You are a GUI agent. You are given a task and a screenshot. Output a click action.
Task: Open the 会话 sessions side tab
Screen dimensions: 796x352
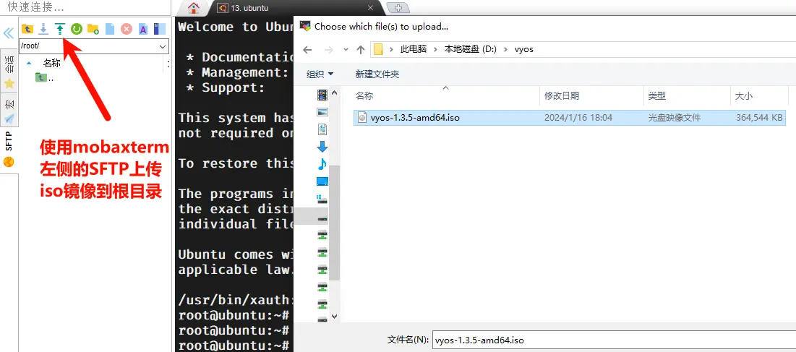tap(9, 70)
